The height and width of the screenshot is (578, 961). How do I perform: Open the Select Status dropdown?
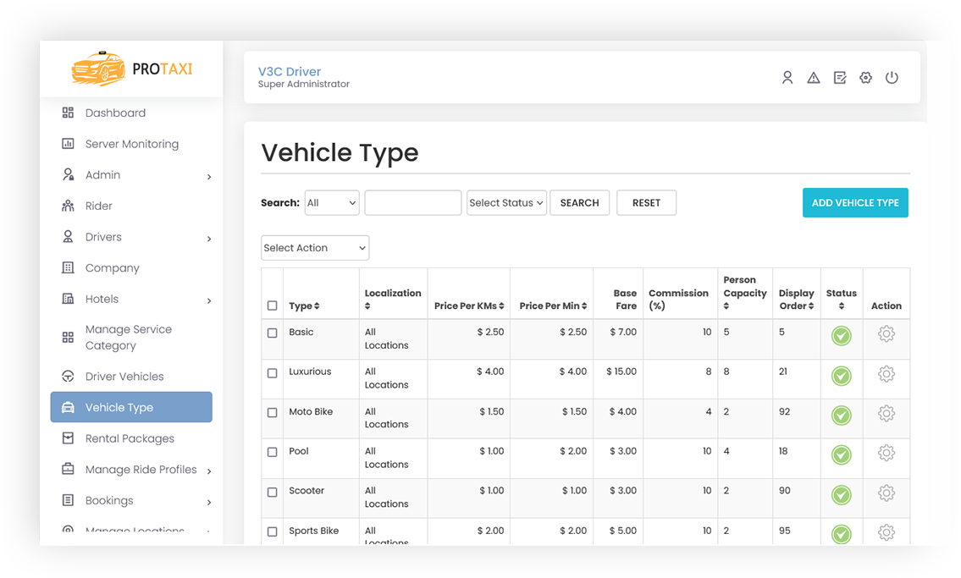[506, 202]
